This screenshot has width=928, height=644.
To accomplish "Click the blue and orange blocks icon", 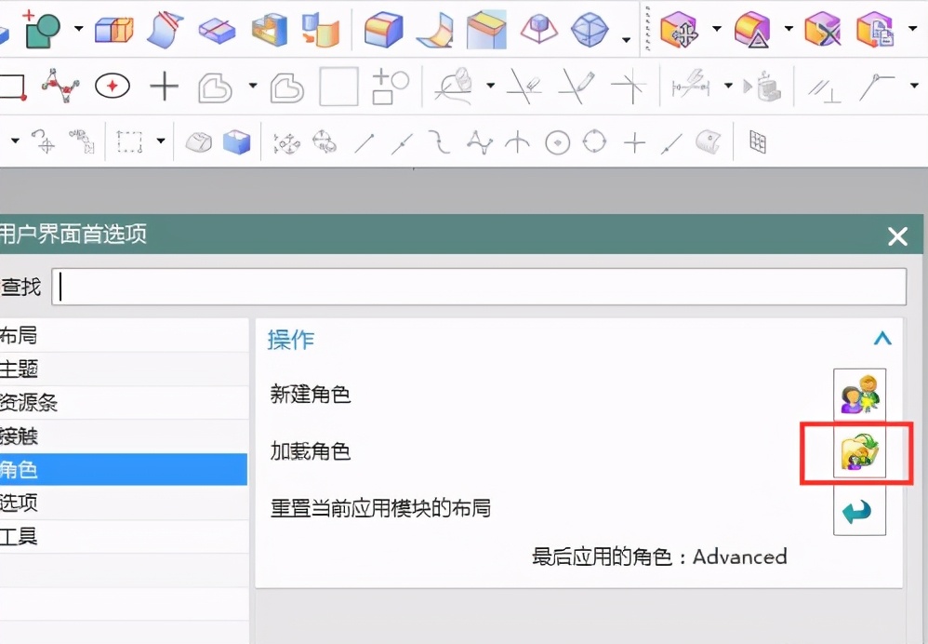I will tap(114, 29).
